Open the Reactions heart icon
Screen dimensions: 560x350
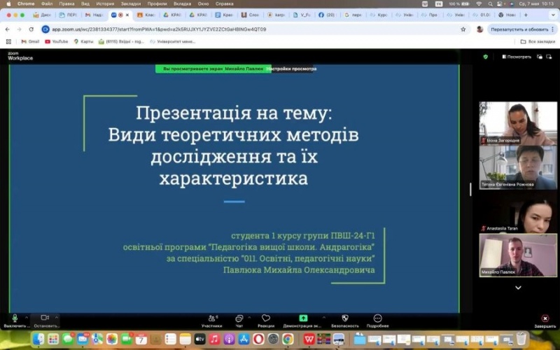click(266, 318)
